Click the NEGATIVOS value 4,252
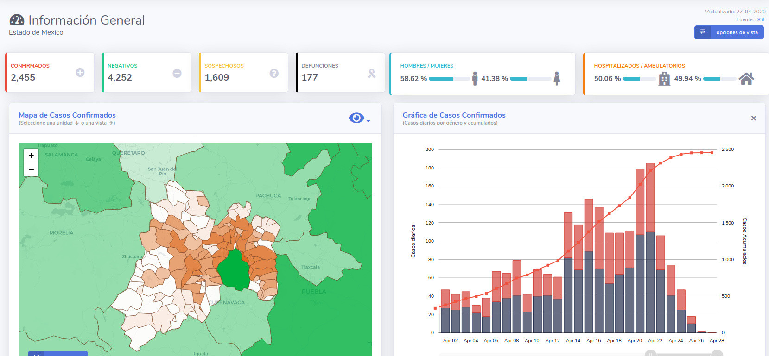The image size is (769, 356). point(120,77)
